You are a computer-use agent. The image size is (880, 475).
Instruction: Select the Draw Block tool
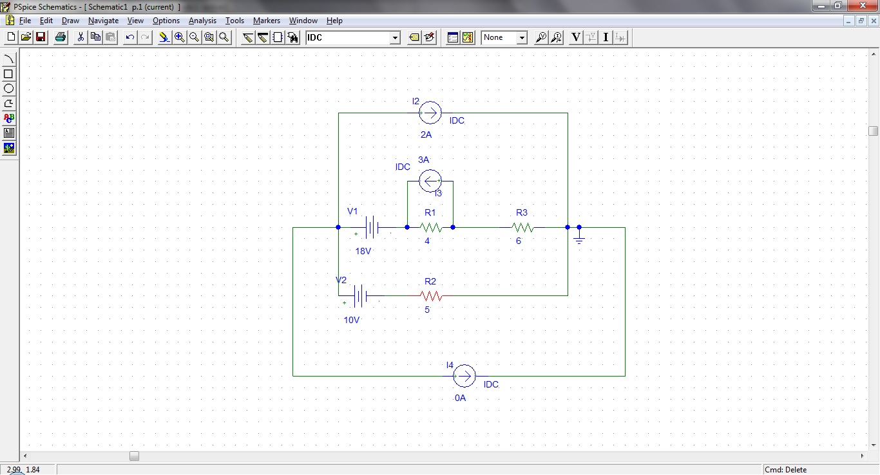coord(278,37)
